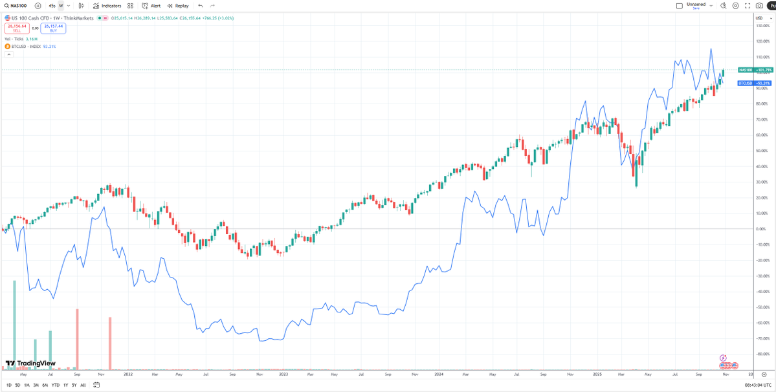Open the Unnamed layout dropdown arrow

click(711, 5)
